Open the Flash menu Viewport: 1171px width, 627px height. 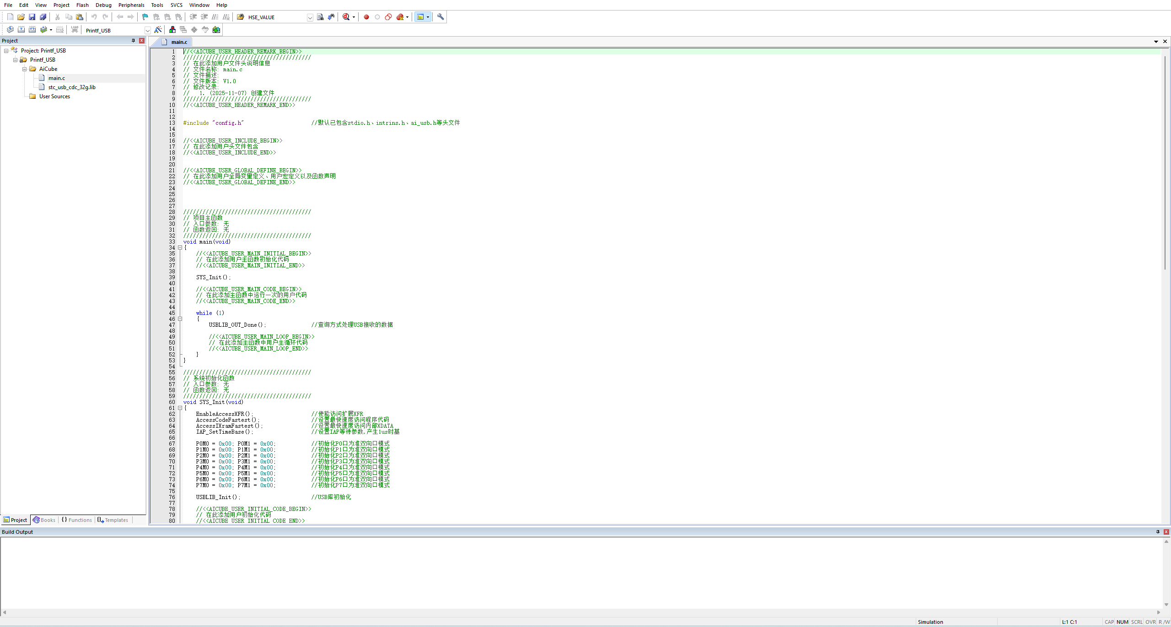(x=82, y=5)
